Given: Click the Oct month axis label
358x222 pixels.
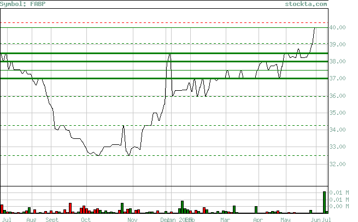Looking at the screenshot, I should [x=86, y=220].
